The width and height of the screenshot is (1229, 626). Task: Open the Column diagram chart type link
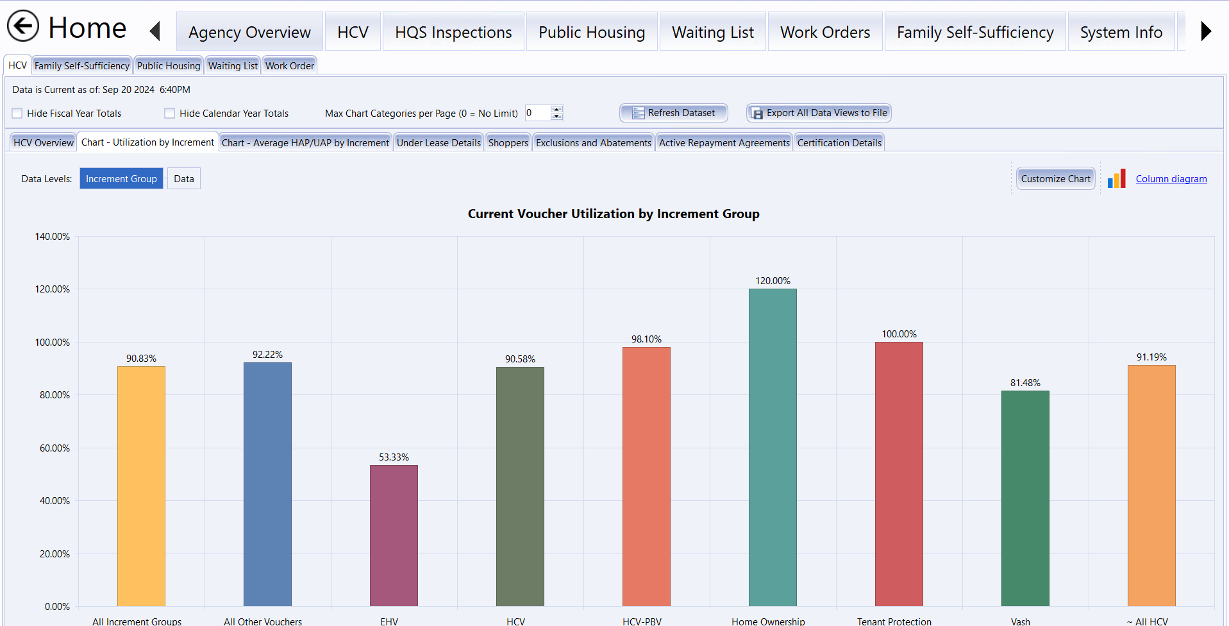click(1171, 179)
